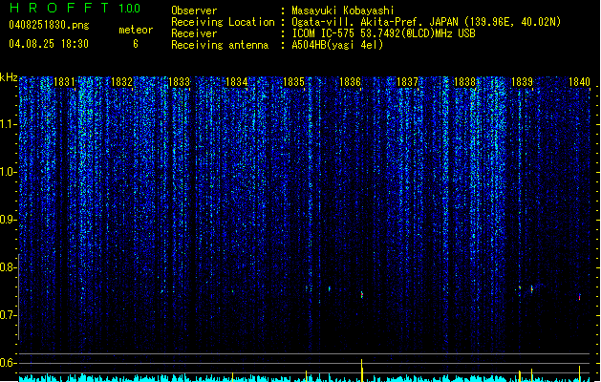This screenshot has width=601, height=382.
Task: Click the 0.8 kHz axis label
Action: pos(8,267)
